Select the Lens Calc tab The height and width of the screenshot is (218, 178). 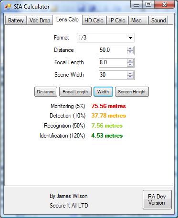tap(67, 20)
